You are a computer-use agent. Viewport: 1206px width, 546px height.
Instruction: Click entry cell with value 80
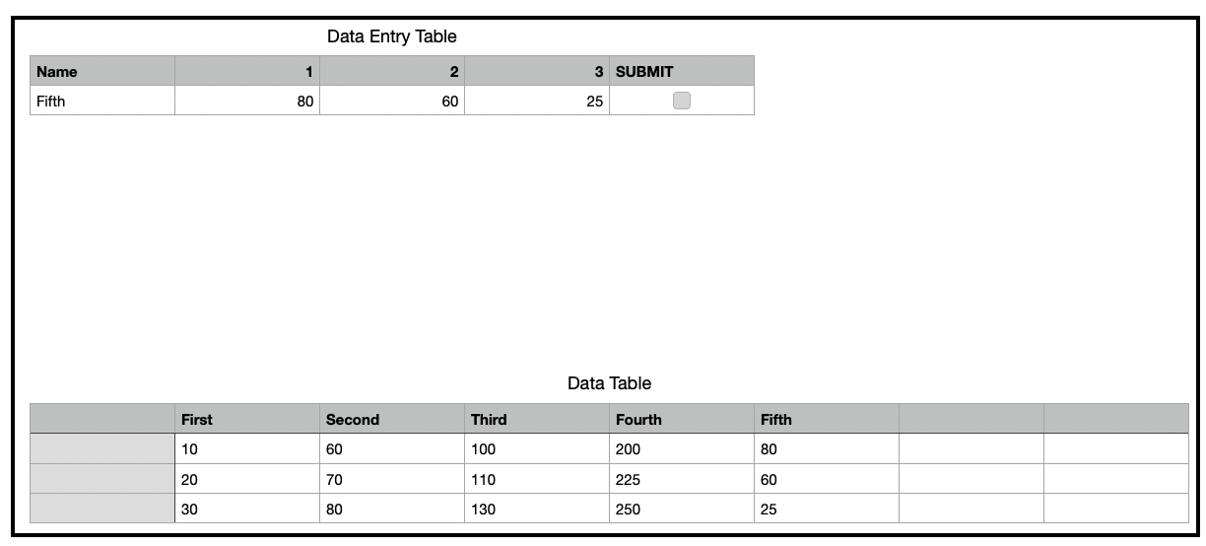(247, 101)
